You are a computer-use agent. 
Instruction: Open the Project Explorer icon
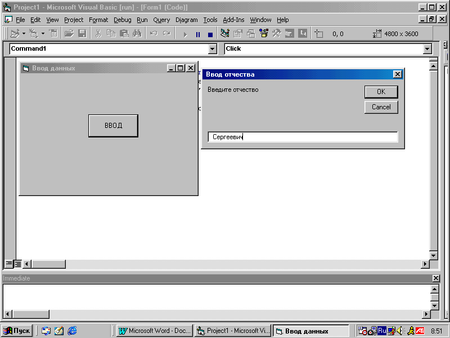225,34
